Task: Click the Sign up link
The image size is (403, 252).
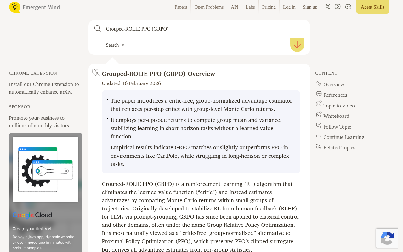Action: pos(310,7)
